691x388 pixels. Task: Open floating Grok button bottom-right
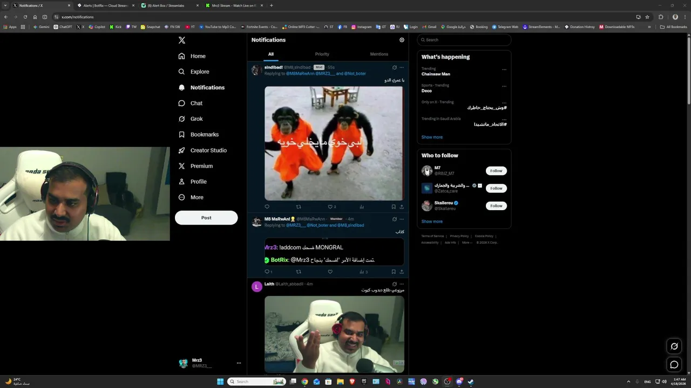pos(674,346)
